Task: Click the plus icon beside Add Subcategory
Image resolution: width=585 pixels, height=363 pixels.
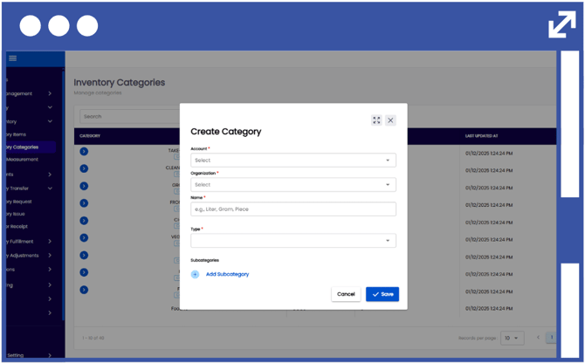Action: tap(195, 274)
